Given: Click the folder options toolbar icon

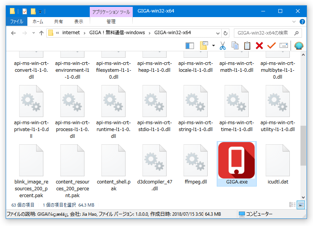Looking at the screenshot, I should 204,46.
